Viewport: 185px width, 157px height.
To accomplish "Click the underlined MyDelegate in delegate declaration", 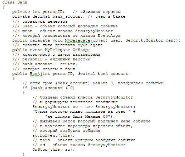I will [79, 40].
